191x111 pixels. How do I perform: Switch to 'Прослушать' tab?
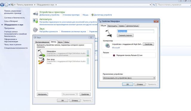point(112,26)
